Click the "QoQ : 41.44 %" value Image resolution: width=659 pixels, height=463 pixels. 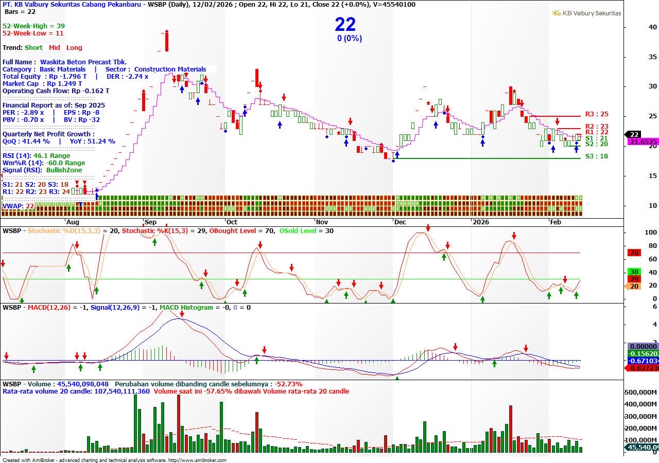pyautogui.click(x=26, y=141)
